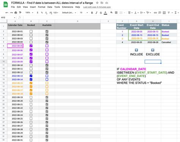Open the Extensions menu
180x142 pixels.
pyautogui.click(x=68, y=7)
